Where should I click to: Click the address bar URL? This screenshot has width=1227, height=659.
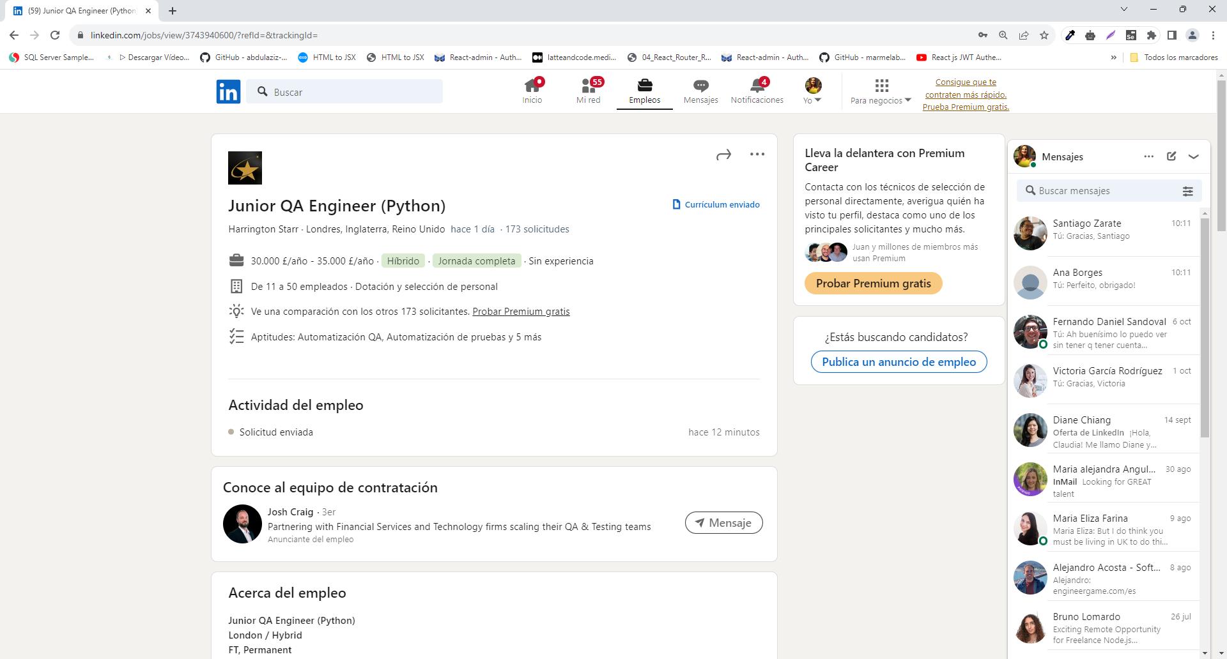point(204,35)
